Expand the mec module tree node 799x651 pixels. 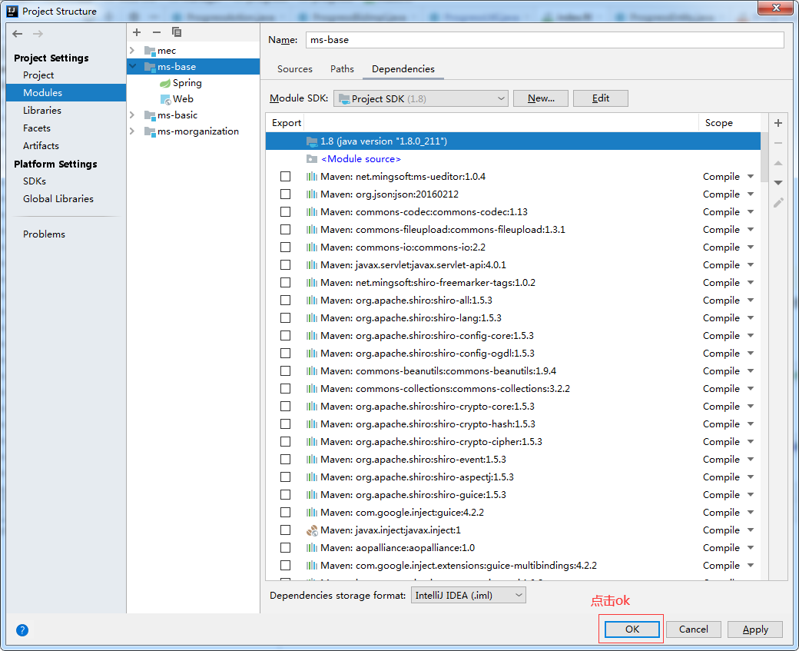(132, 51)
